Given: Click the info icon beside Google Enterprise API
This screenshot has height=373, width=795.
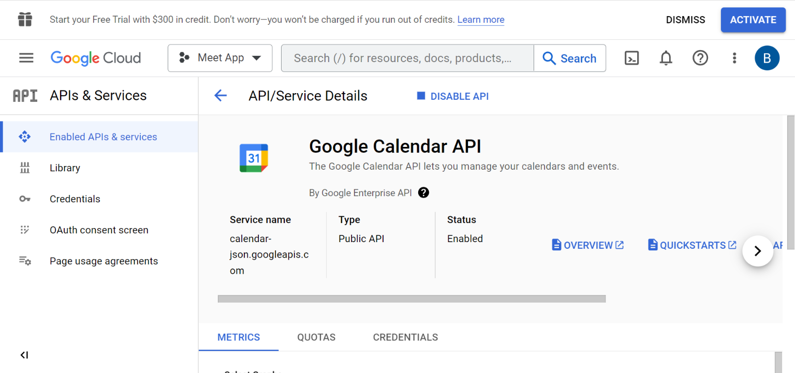Looking at the screenshot, I should pyautogui.click(x=423, y=193).
